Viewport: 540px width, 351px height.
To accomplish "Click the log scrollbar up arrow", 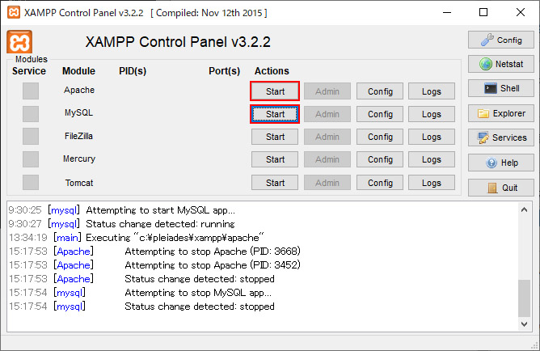I will pos(524,209).
